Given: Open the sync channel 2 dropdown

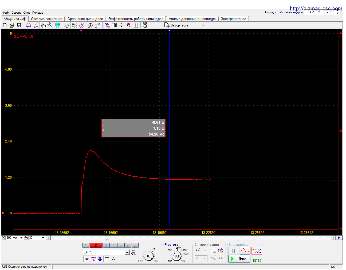Looking at the screenshot, I should coord(201,258).
